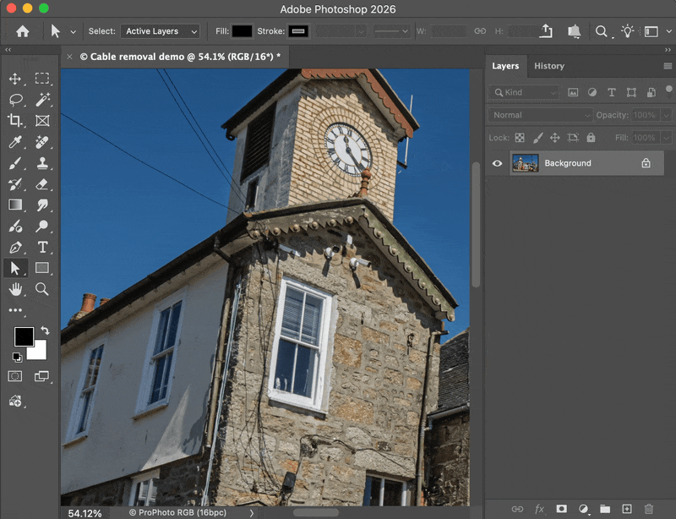676x519 pixels.
Task: Go to the Home screen button
Action: 23,31
